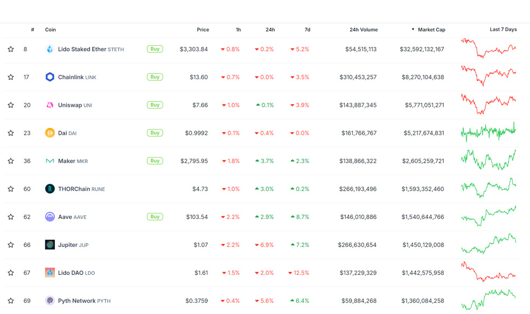Screen dimensions: 530x314
Task: Star the Pyth Network row
Action: coord(11,301)
